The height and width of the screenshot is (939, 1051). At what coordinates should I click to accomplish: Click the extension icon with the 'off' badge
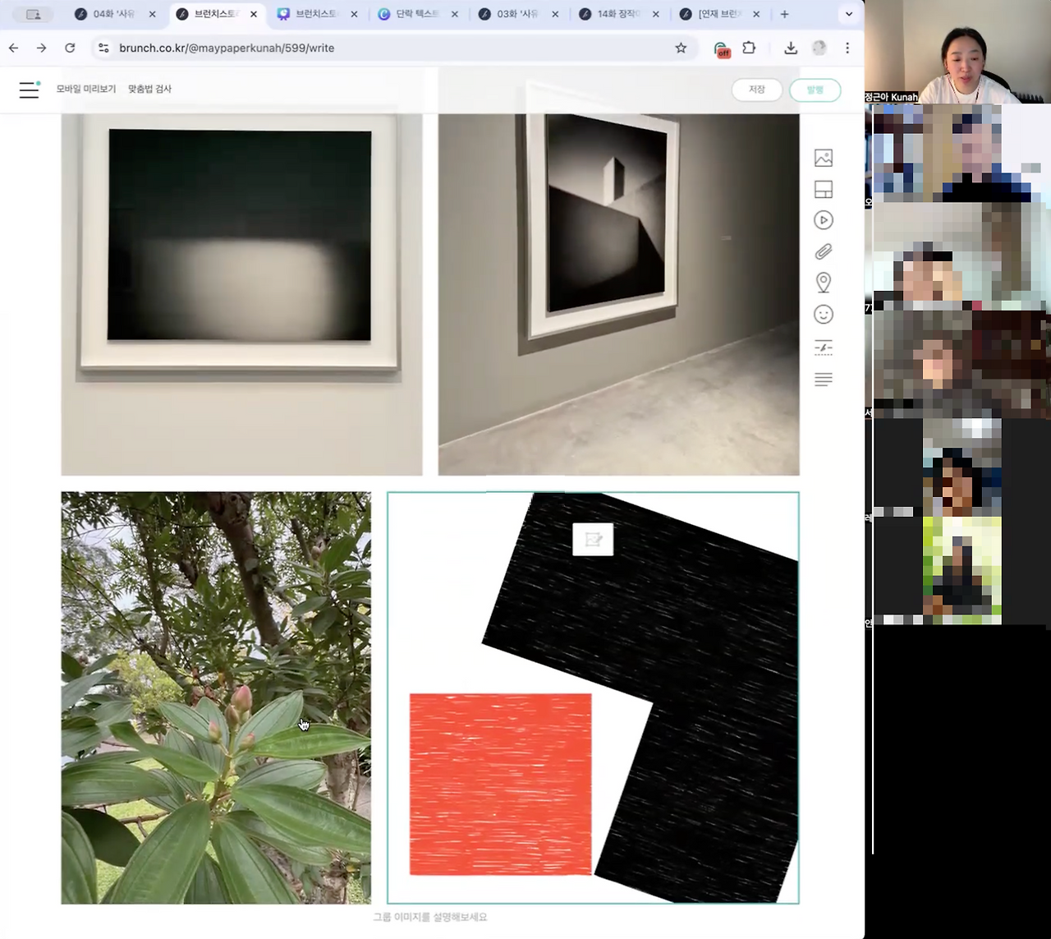coord(721,48)
